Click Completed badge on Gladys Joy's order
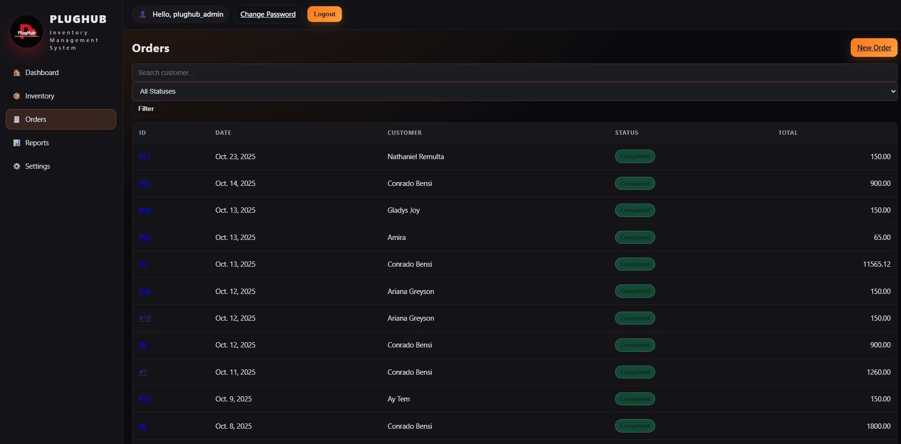 pyautogui.click(x=635, y=210)
